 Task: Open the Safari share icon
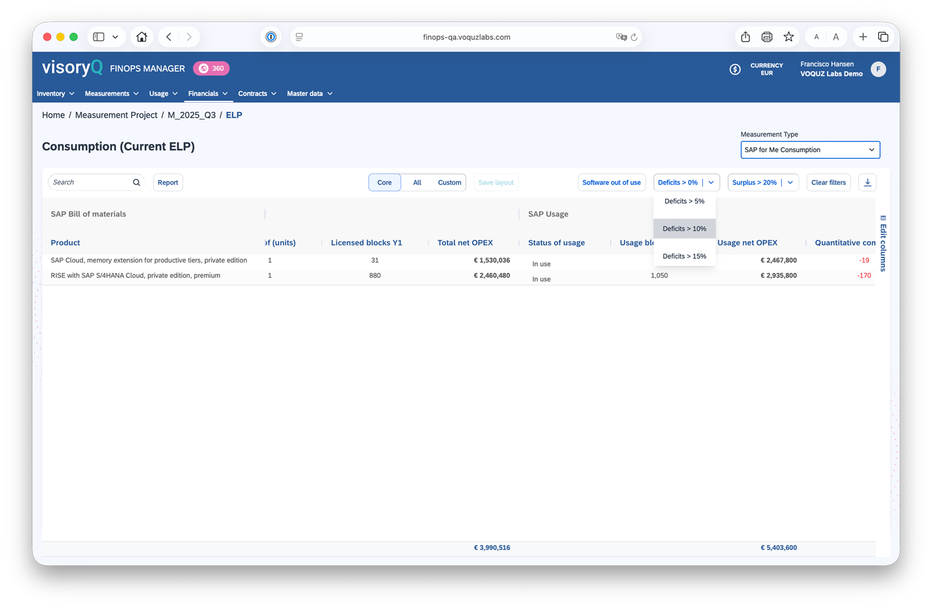pos(745,37)
